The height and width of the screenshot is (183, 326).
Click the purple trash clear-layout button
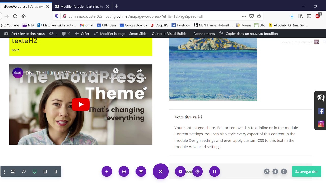141,172
